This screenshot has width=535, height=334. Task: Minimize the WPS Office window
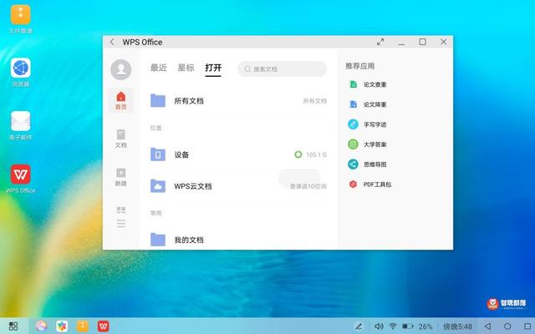click(401, 43)
